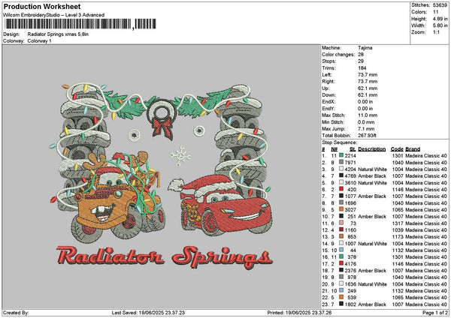The image size is (451, 318).
Task: Select the light blue swatch beside stitch count 44
Action: pyautogui.click(x=341, y=250)
